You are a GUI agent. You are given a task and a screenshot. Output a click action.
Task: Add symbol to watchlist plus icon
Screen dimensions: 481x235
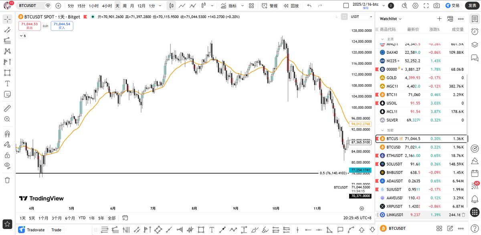pos(439,19)
